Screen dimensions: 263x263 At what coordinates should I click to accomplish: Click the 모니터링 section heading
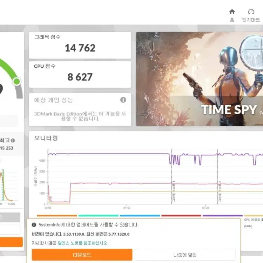(46, 138)
